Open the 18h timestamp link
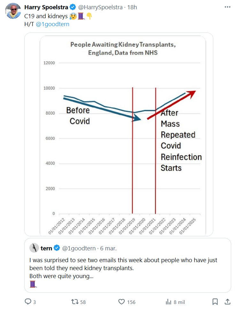235x310 pixels. coord(132,7)
